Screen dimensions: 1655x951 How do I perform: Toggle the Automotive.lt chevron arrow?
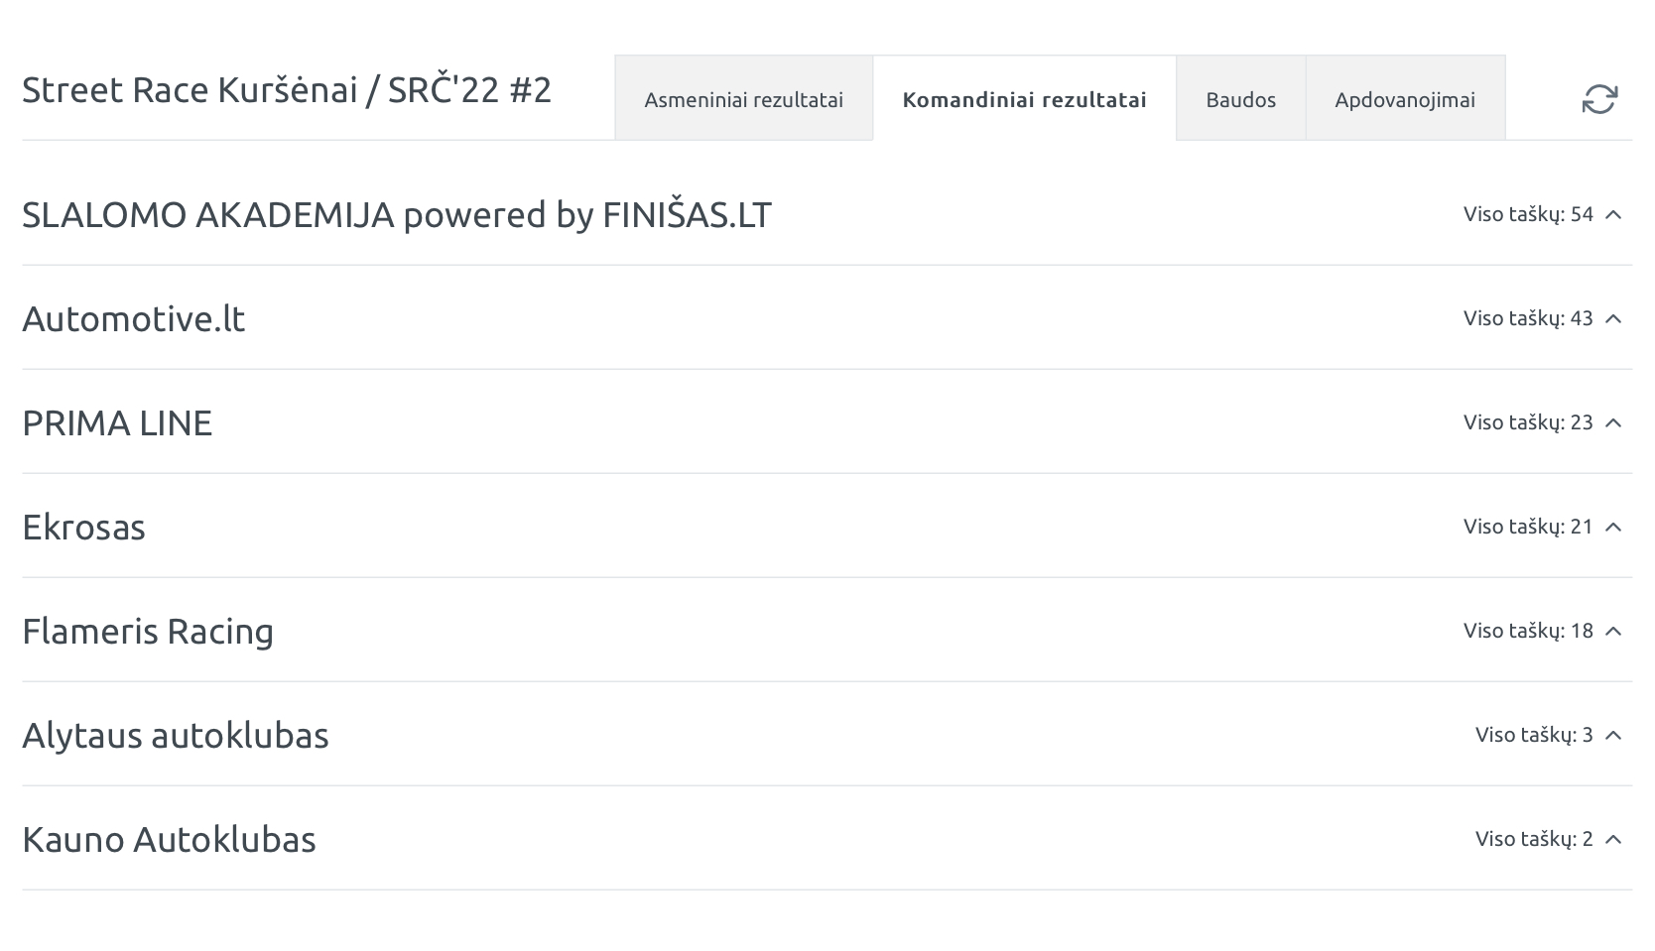click(1613, 318)
